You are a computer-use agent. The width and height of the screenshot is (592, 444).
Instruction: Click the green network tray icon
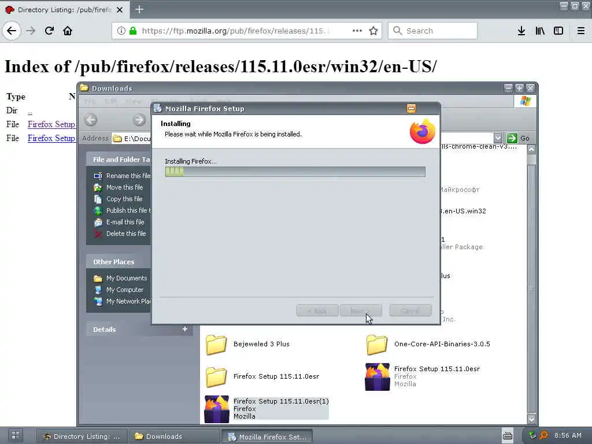pos(532,435)
